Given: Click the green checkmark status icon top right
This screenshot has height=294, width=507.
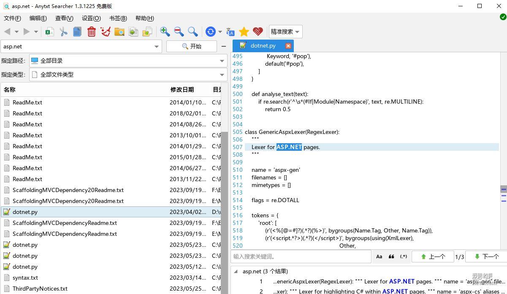Looking at the screenshot, I should tap(503, 17).
